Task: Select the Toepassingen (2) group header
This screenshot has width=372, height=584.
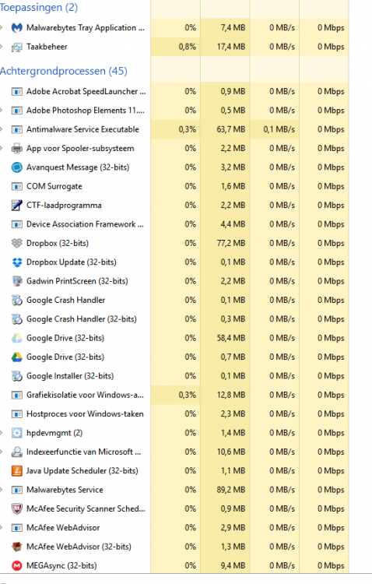Action: click(39, 8)
